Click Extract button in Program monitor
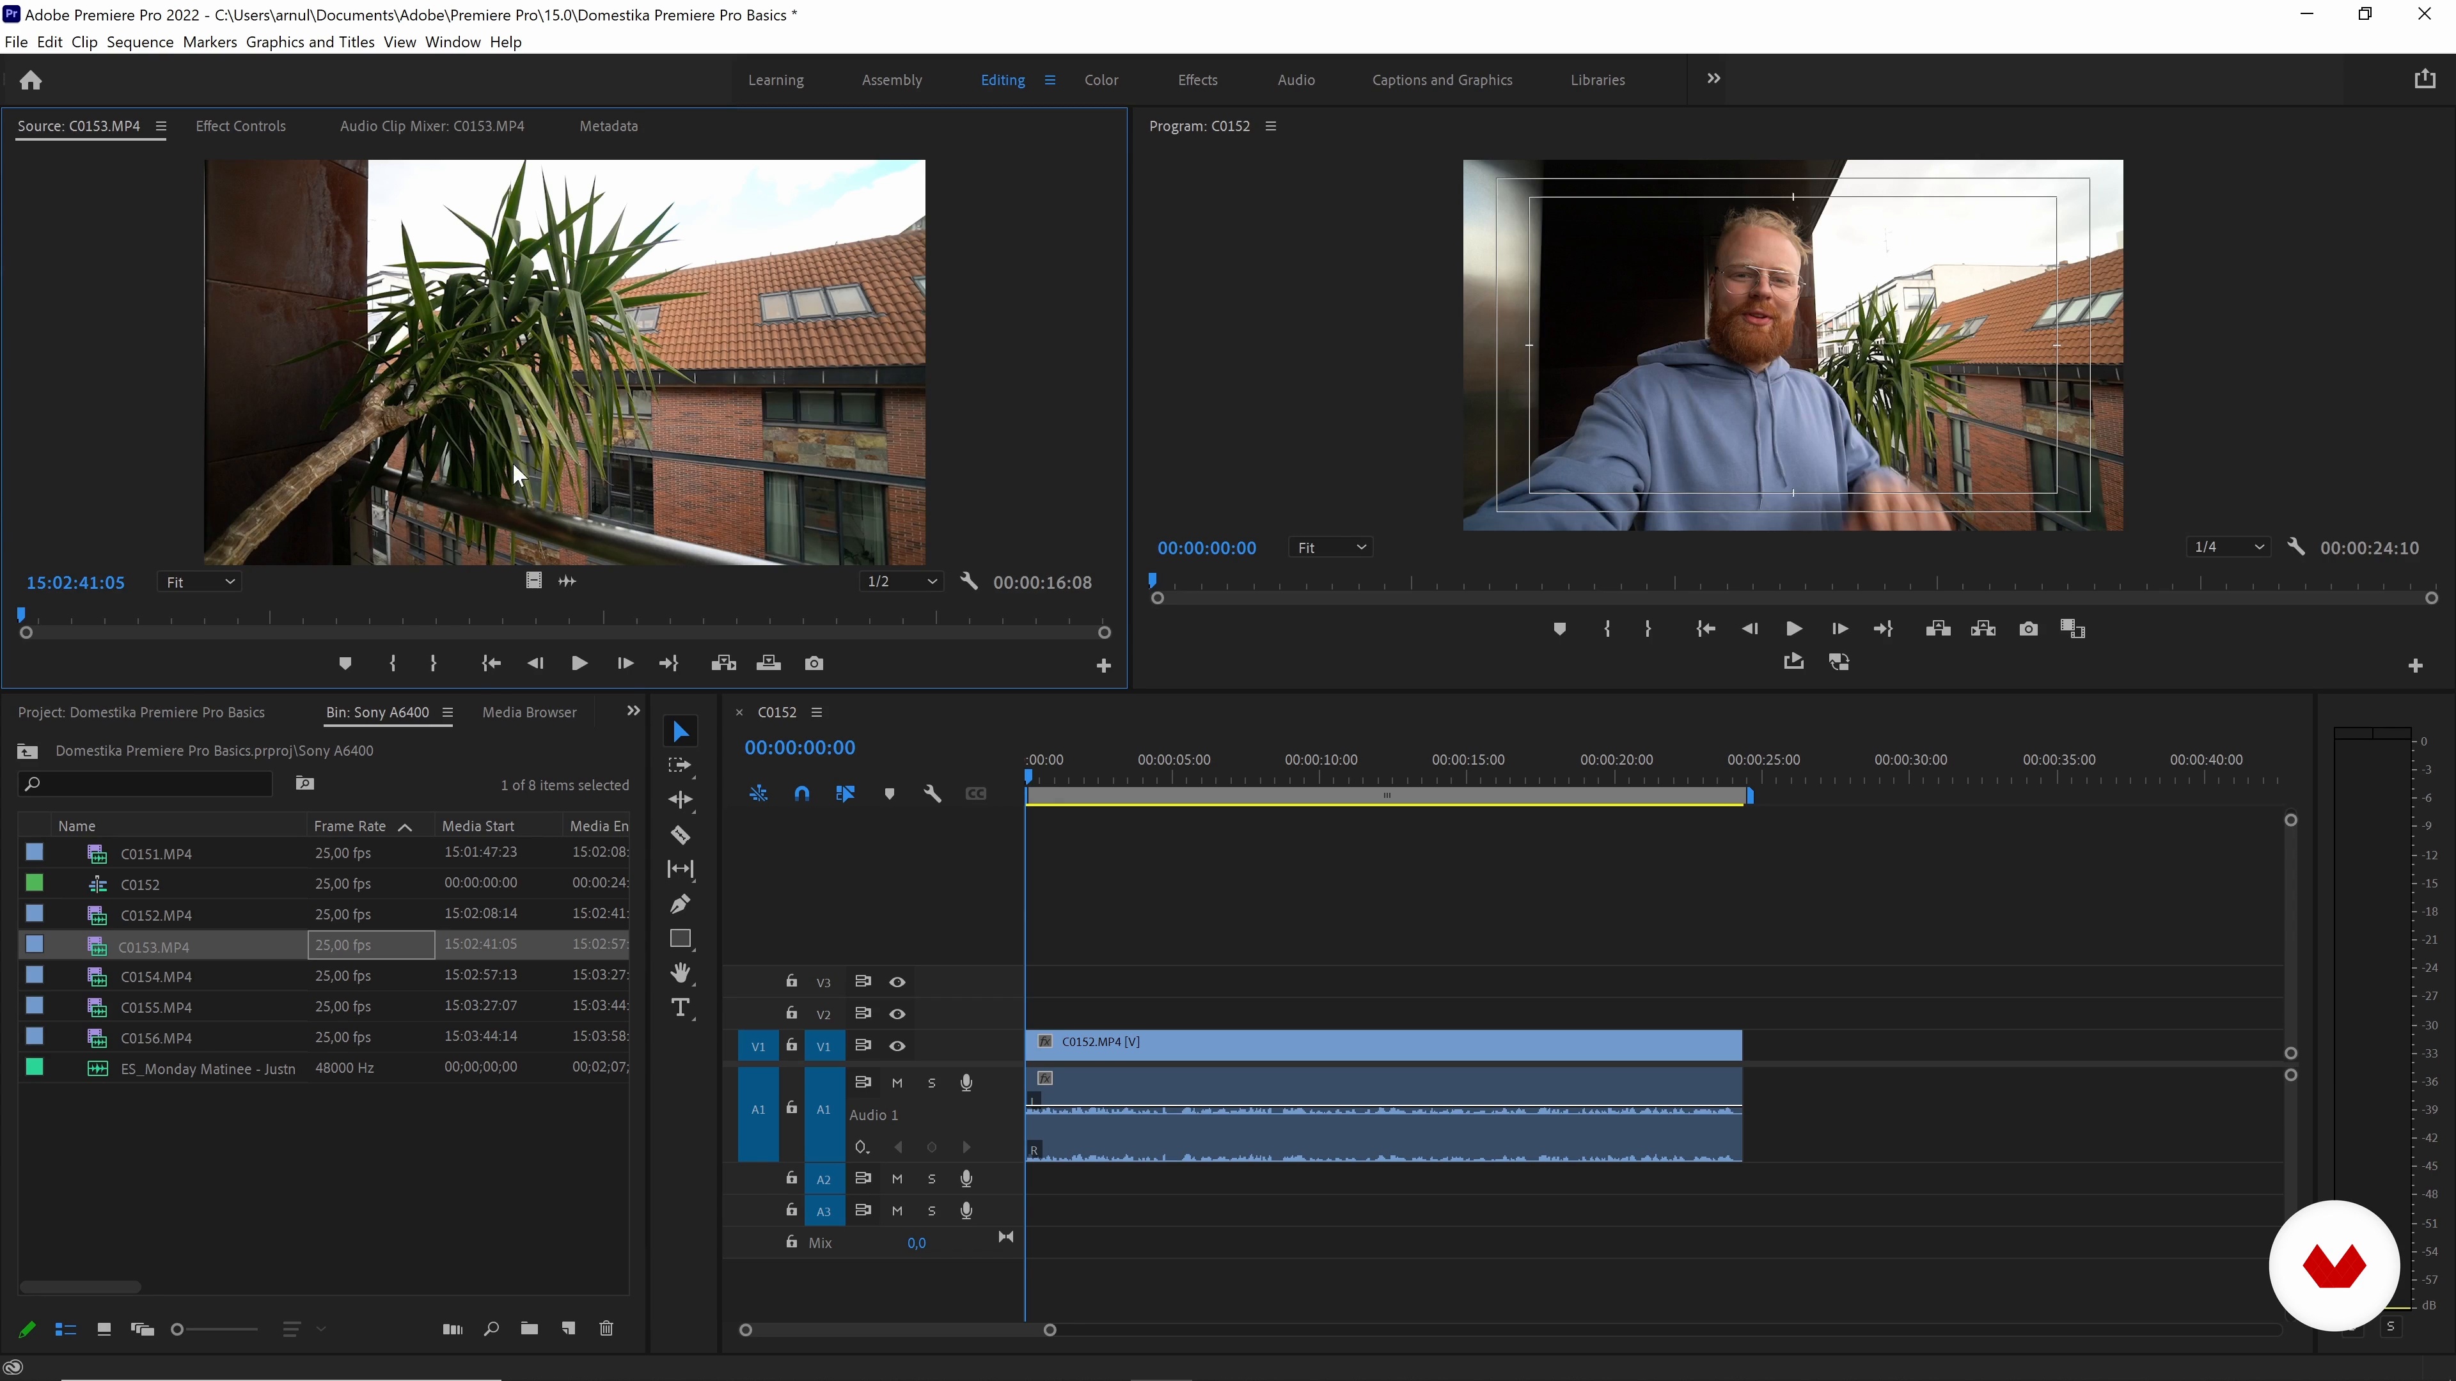2456x1381 pixels. point(1983,629)
